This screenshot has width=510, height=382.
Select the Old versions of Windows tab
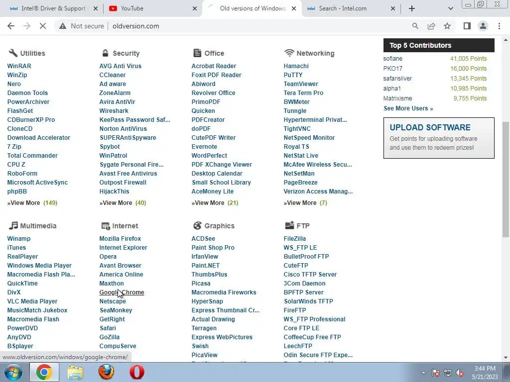tap(252, 8)
